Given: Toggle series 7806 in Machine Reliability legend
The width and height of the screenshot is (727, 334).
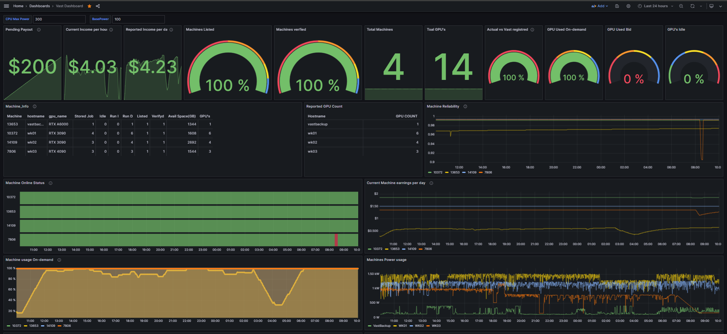Looking at the screenshot, I should click(488, 172).
